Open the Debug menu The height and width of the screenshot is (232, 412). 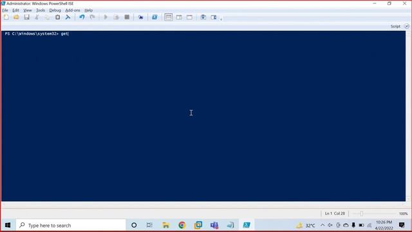pyautogui.click(x=55, y=10)
